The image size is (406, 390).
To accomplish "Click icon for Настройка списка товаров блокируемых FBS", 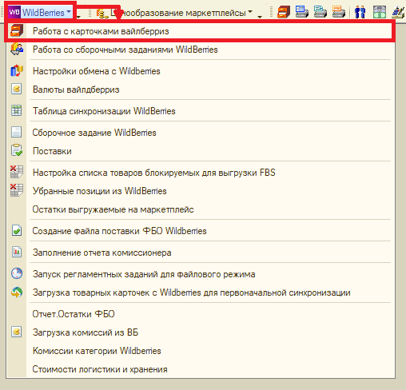I will coord(17,172).
